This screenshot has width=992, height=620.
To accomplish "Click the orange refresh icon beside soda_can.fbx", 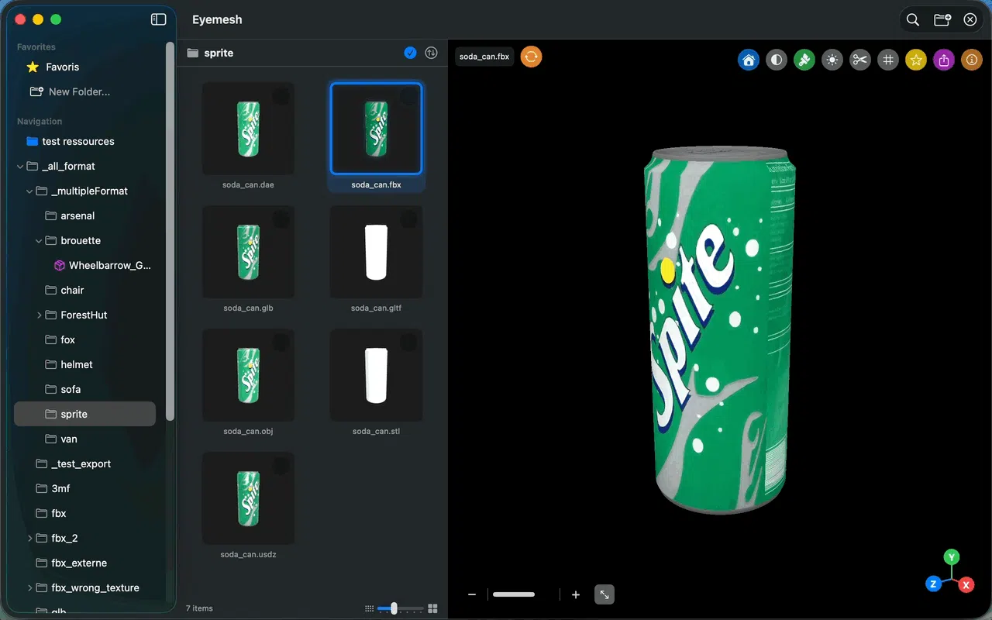I will coord(531,57).
